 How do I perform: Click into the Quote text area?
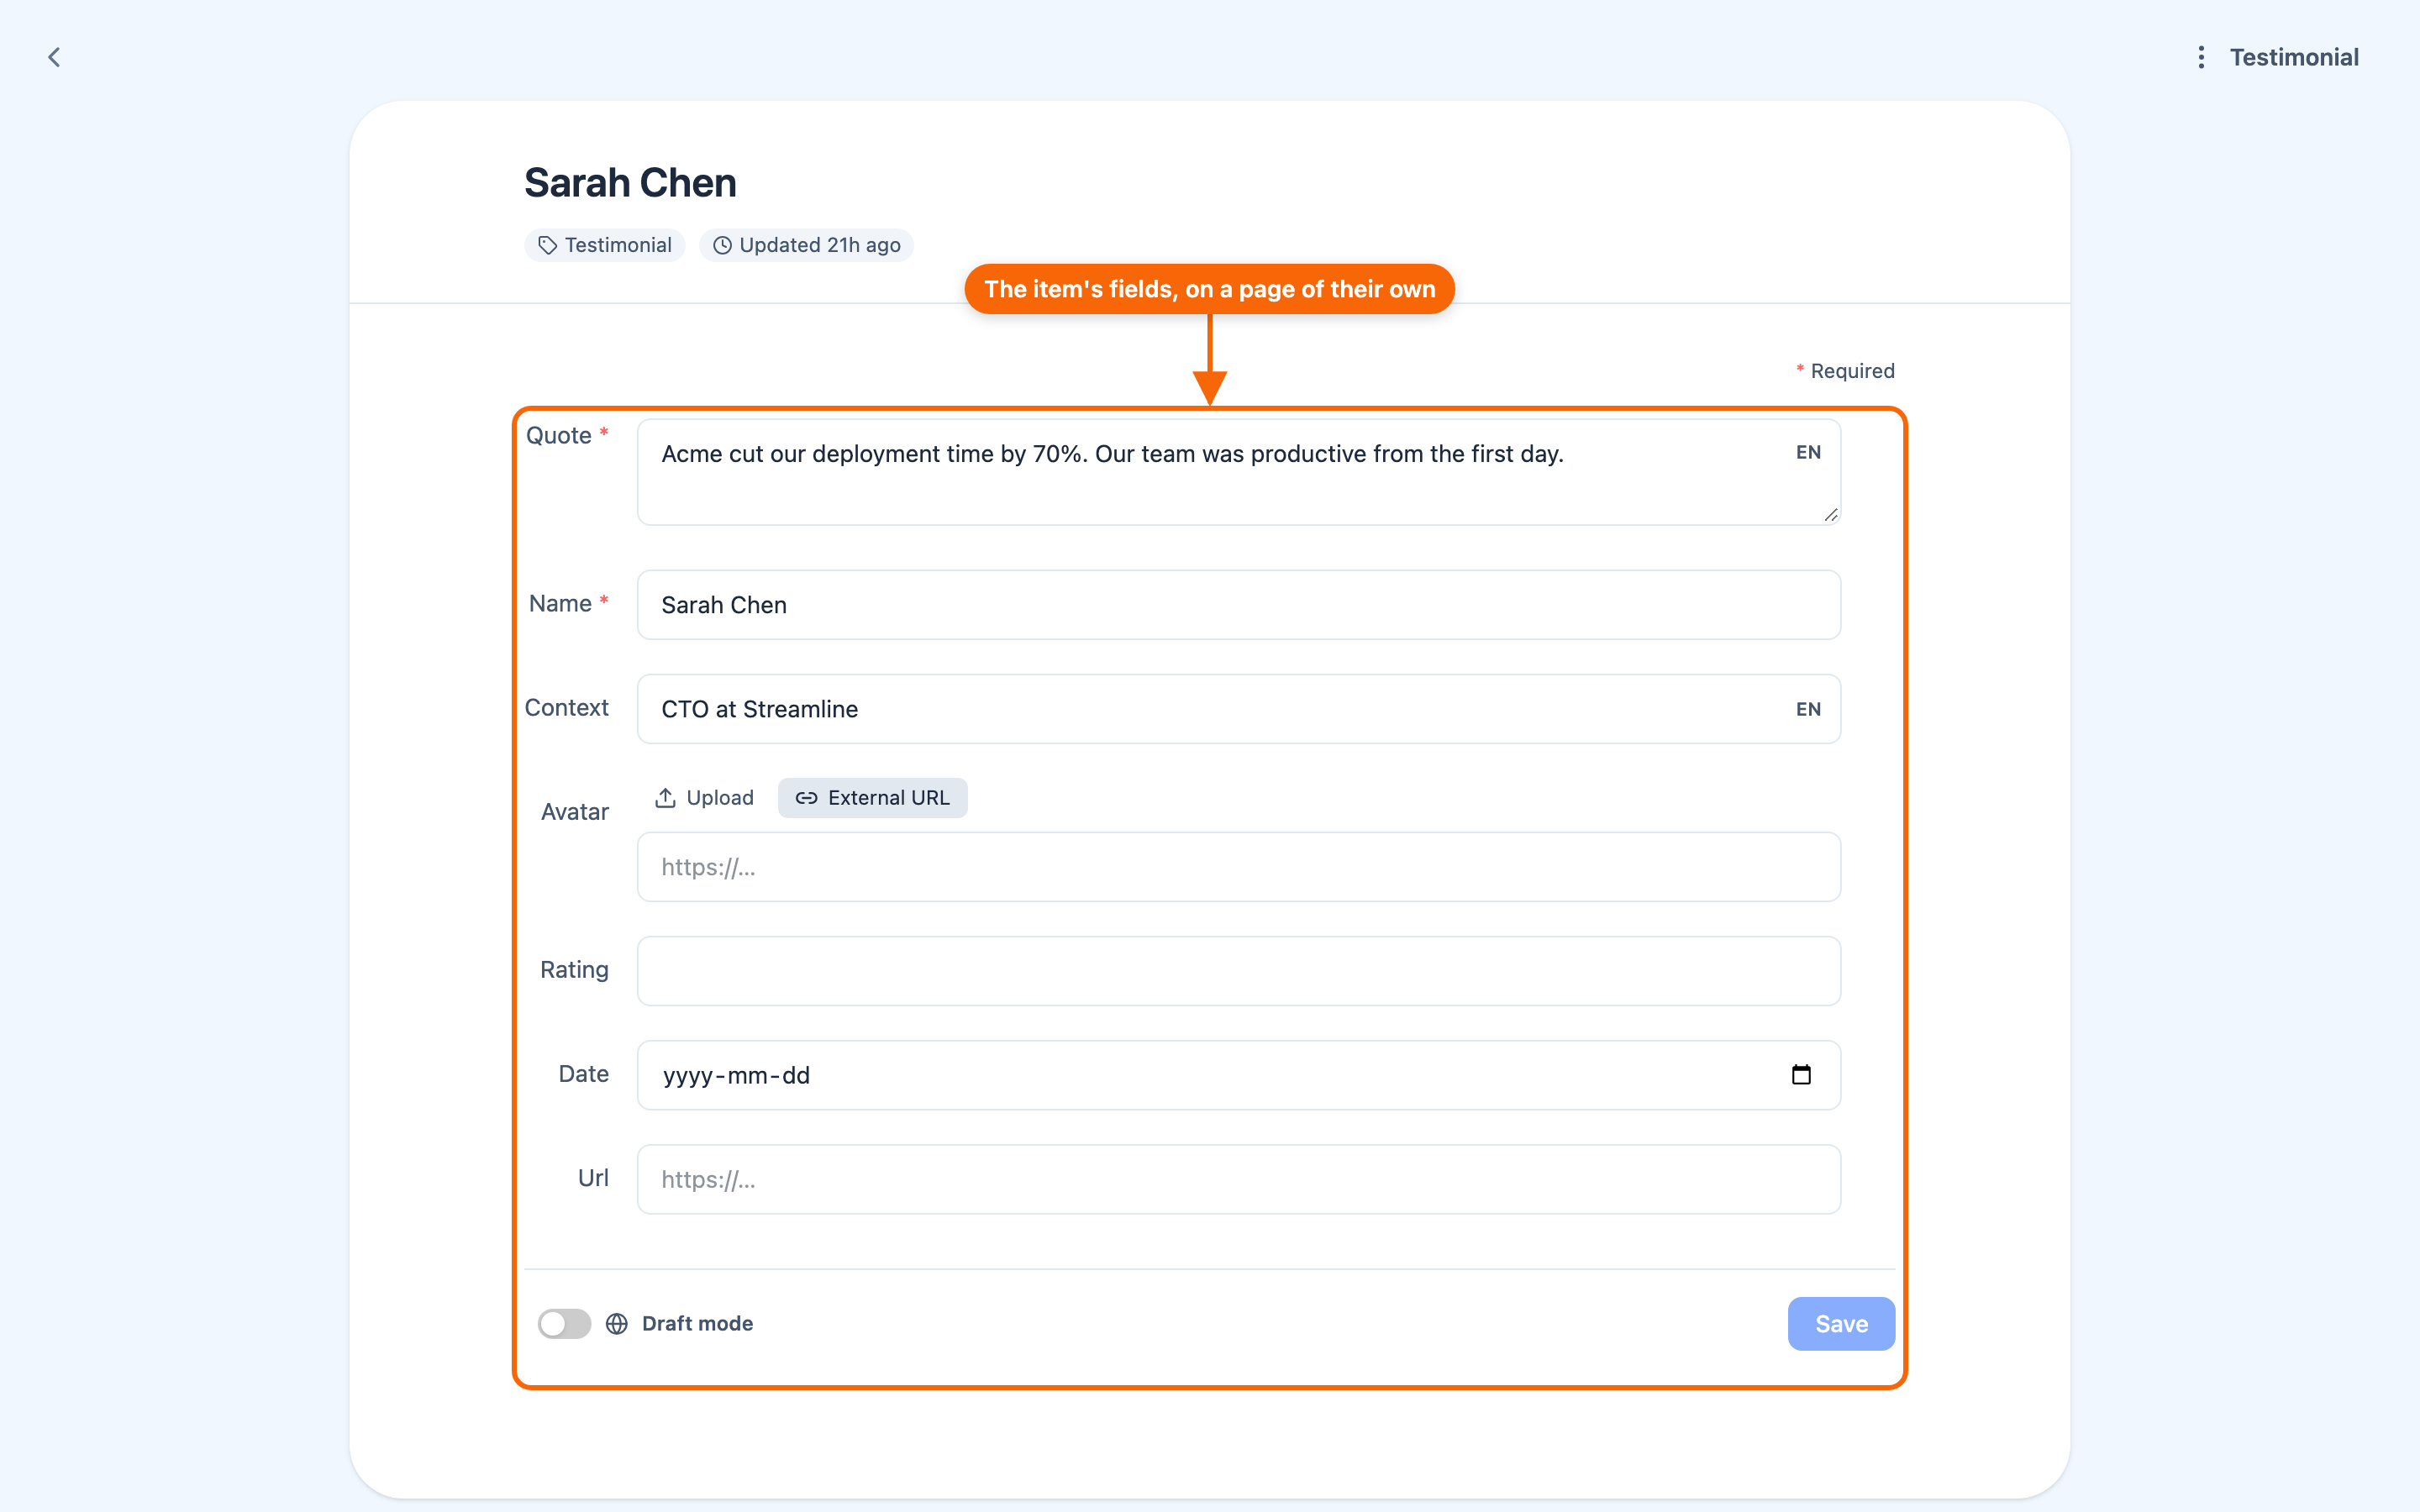pyautogui.click(x=1238, y=472)
